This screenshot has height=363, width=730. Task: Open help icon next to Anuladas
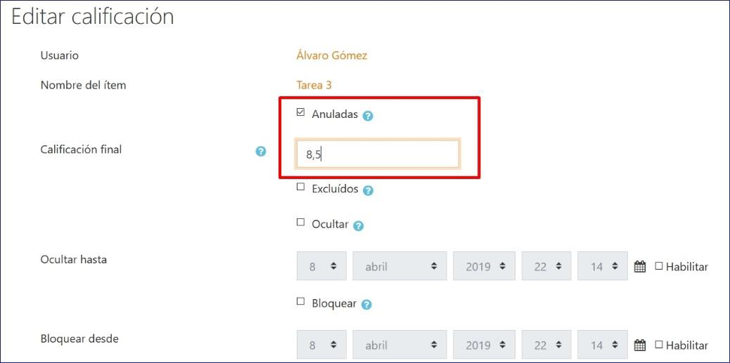[x=368, y=116]
